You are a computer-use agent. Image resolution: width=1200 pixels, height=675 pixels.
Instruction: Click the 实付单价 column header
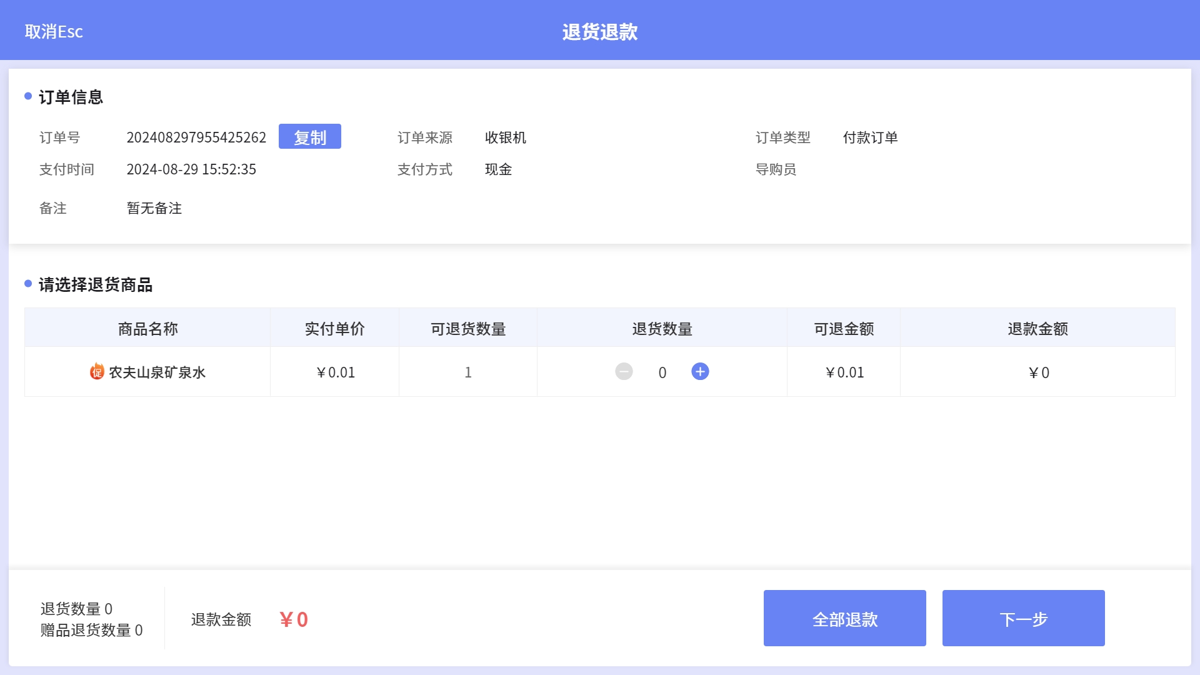(x=334, y=329)
